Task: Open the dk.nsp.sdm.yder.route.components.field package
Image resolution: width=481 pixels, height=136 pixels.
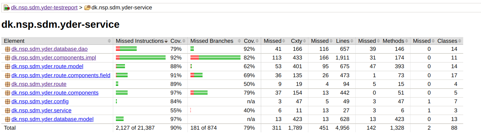Action: (61, 75)
